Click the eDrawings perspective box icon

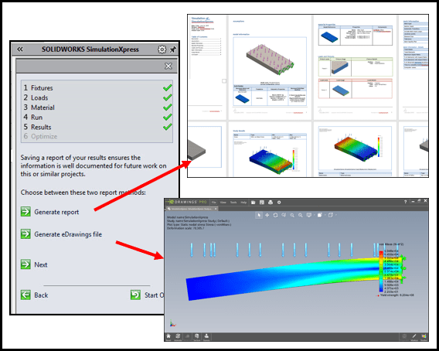tap(331, 215)
